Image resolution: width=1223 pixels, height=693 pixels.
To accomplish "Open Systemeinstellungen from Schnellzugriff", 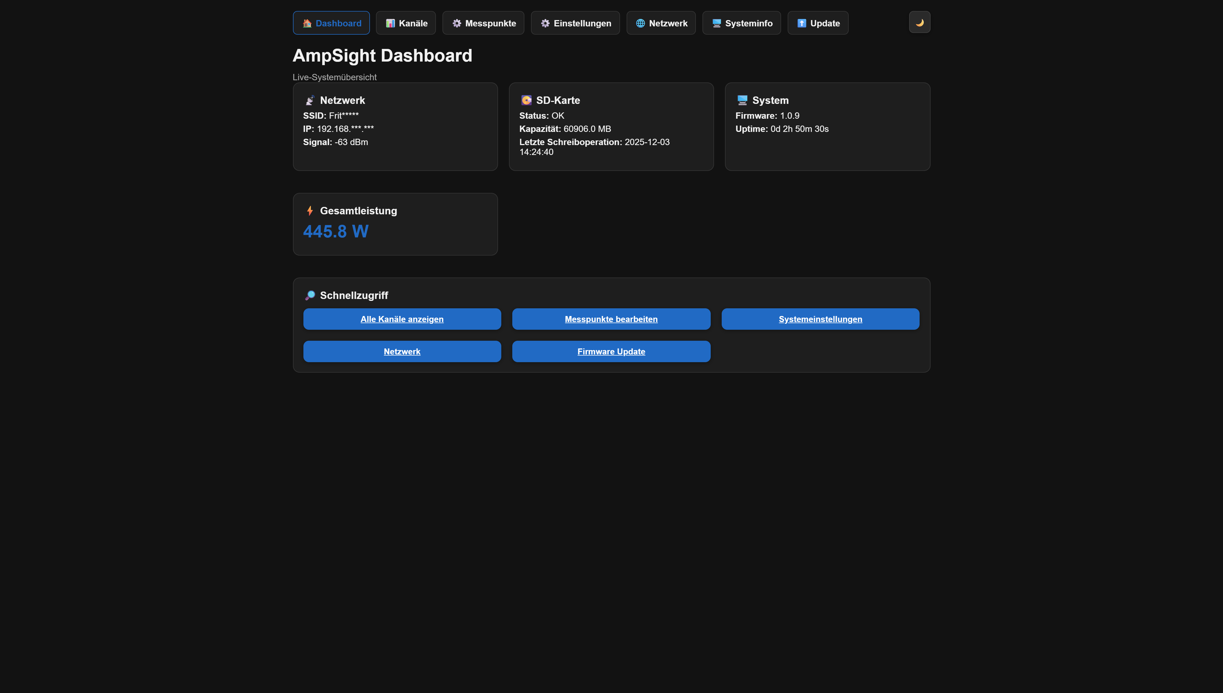I will click(820, 319).
